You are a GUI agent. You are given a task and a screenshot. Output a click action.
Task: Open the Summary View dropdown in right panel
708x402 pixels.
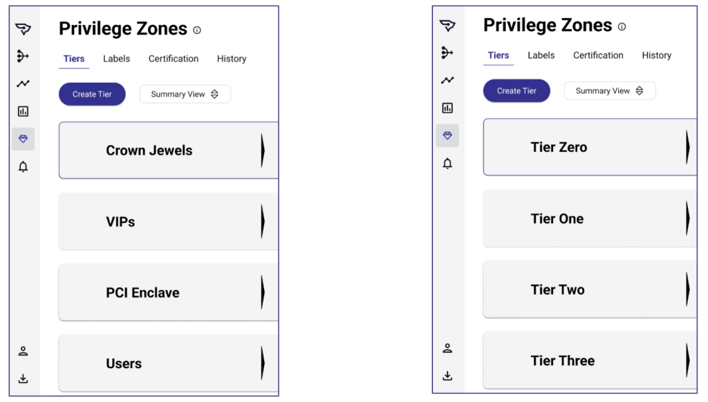[610, 90]
